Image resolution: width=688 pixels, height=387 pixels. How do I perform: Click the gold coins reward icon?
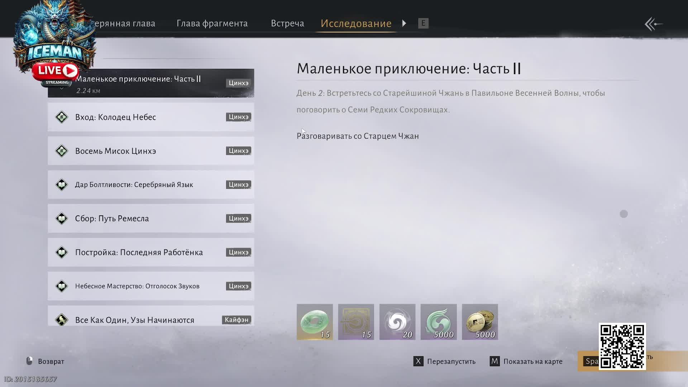(x=479, y=321)
